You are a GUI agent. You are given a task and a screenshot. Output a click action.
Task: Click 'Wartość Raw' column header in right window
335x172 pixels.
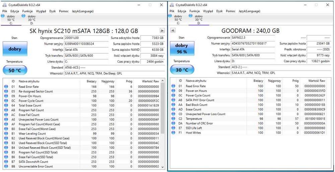(313, 81)
